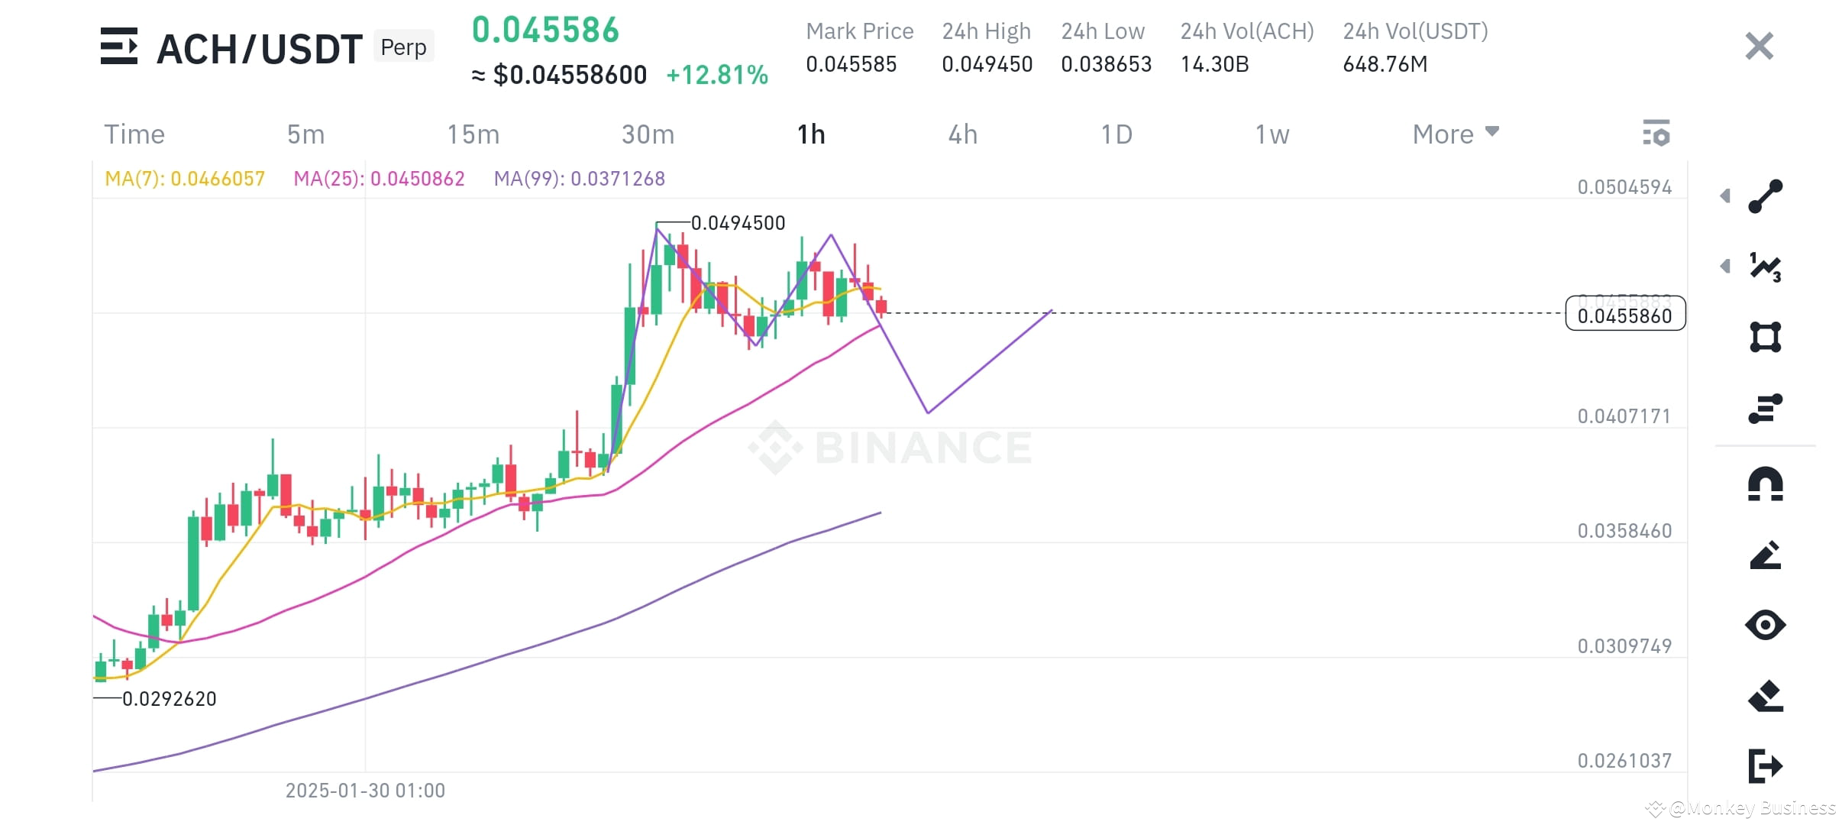1842x825 pixels.
Task: Click the ACH/USDT pair name
Action: 258,47
